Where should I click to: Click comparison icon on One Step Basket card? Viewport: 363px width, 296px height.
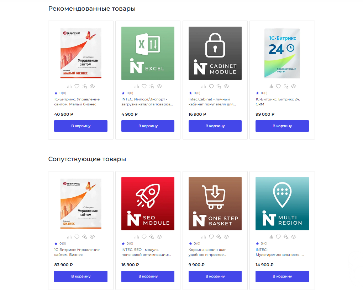(204, 237)
